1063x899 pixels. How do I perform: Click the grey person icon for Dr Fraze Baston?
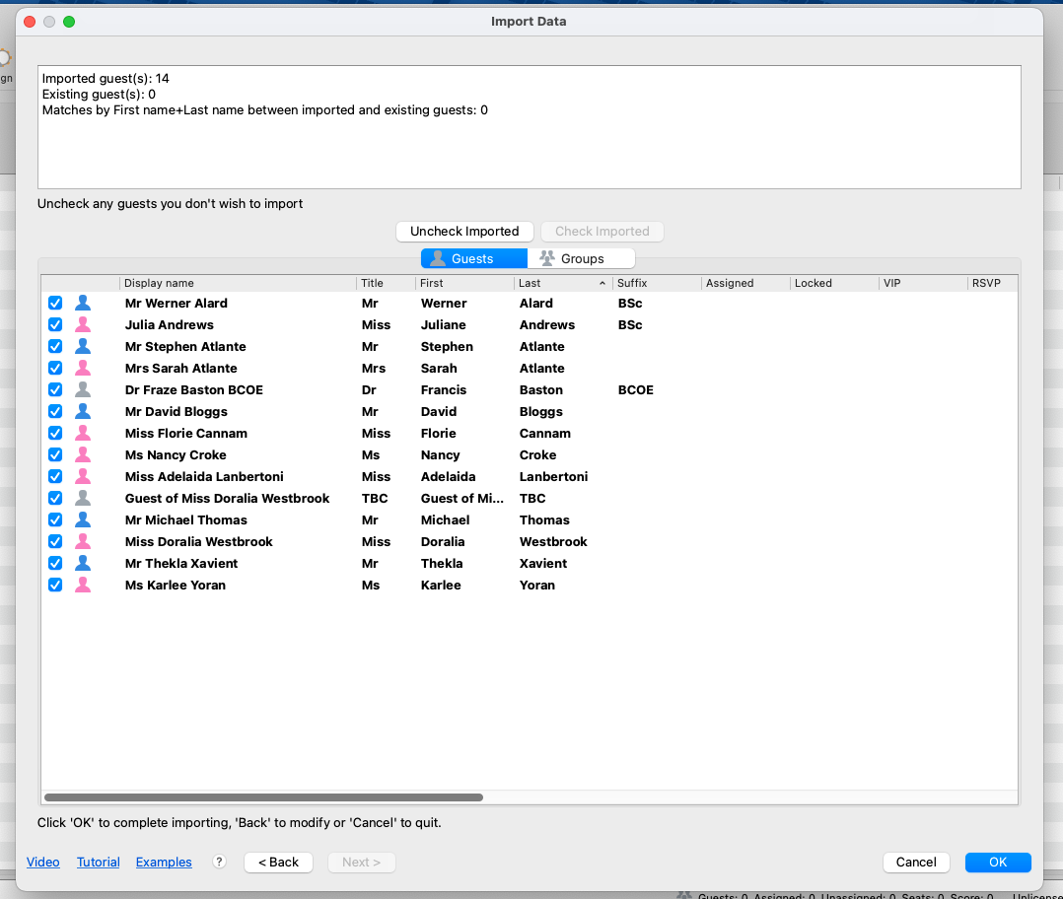tap(83, 390)
